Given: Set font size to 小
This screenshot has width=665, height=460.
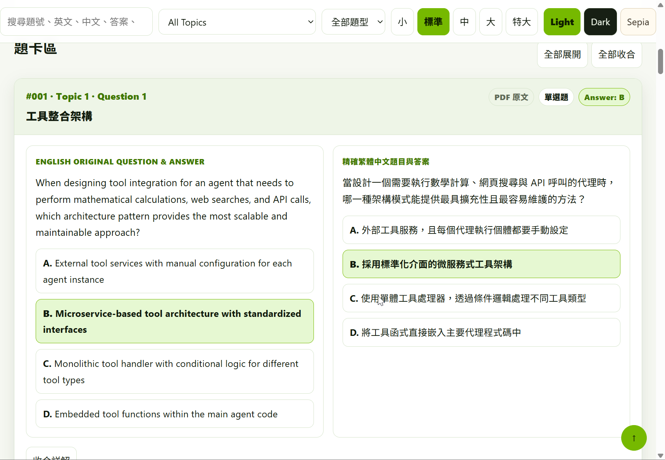Looking at the screenshot, I should (x=402, y=22).
